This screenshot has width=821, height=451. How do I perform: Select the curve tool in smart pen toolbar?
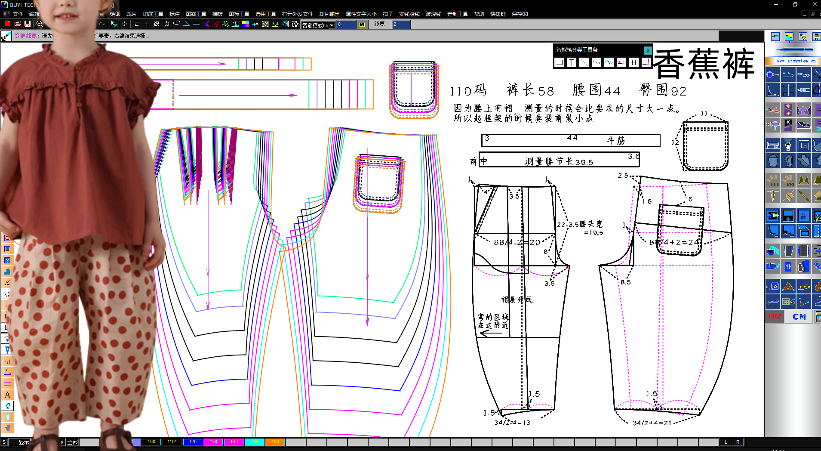596,62
